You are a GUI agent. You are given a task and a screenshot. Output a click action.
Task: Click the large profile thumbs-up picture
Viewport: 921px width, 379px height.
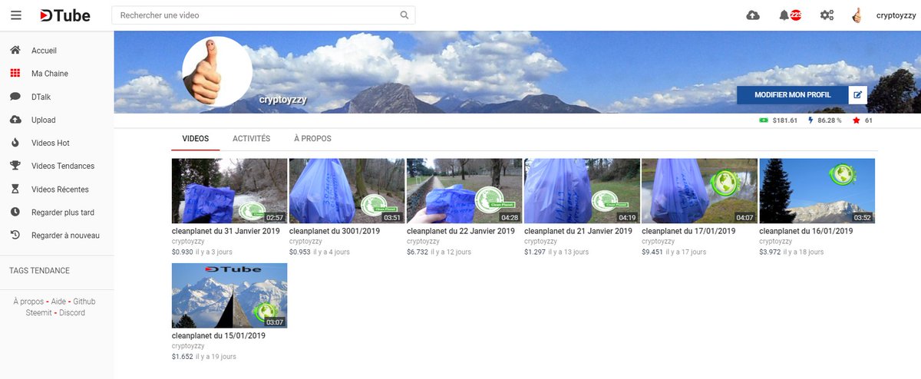tap(217, 71)
